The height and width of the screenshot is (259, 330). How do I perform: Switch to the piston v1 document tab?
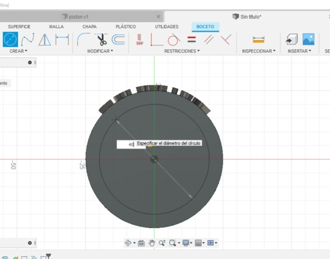(78, 17)
